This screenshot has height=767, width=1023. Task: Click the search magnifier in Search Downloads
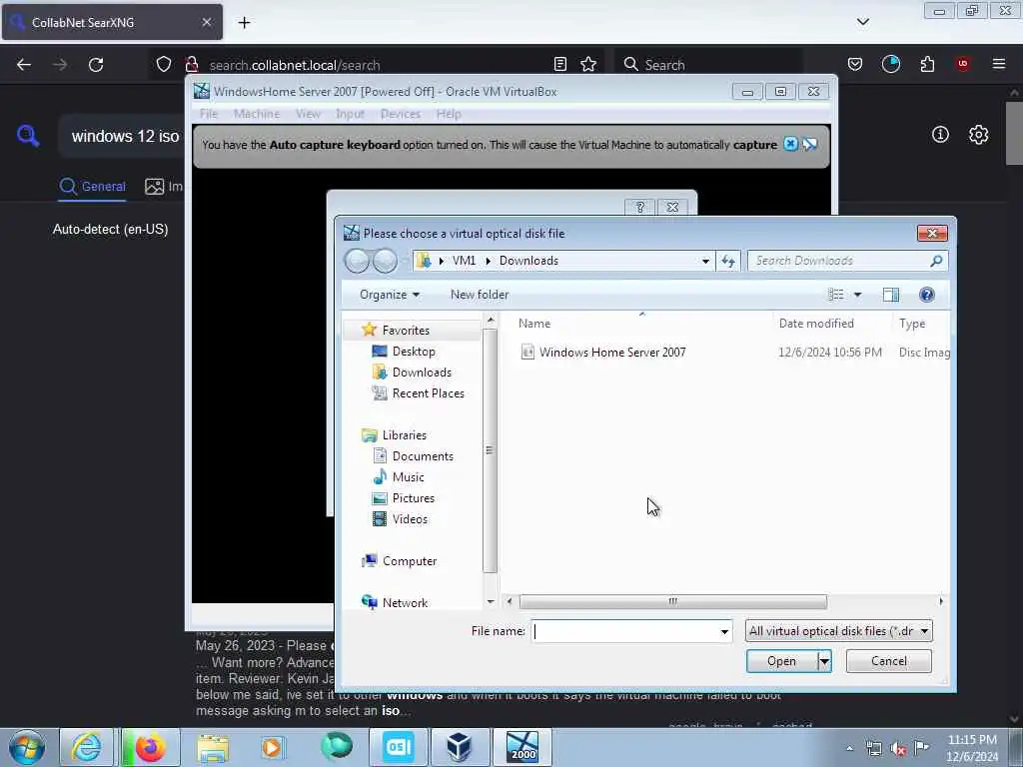(x=936, y=261)
